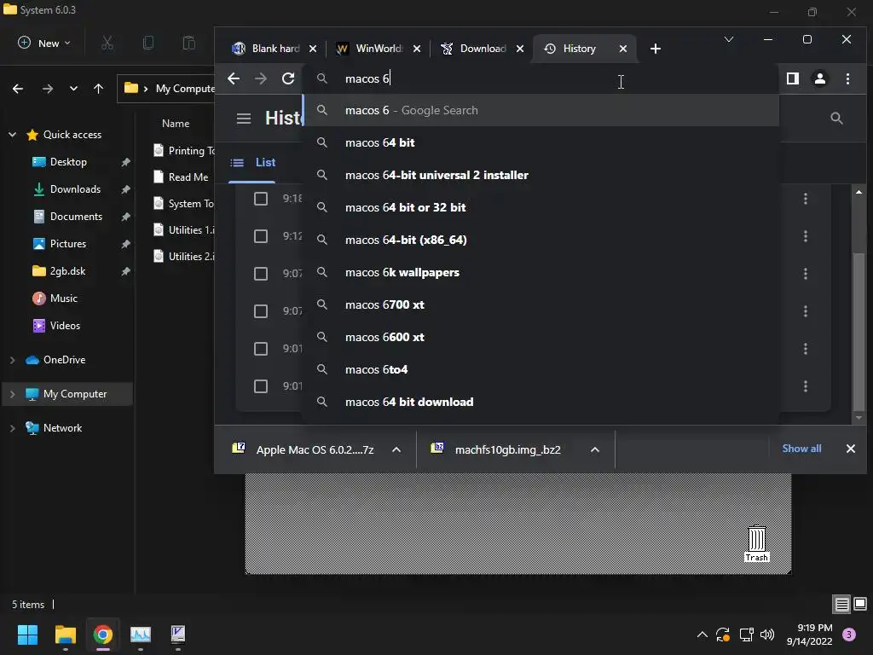The image size is (873, 655).
Task: Click Show all downloads link
Action: tap(801, 449)
